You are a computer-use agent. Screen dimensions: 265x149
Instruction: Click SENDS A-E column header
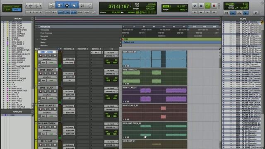coord(96,49)
